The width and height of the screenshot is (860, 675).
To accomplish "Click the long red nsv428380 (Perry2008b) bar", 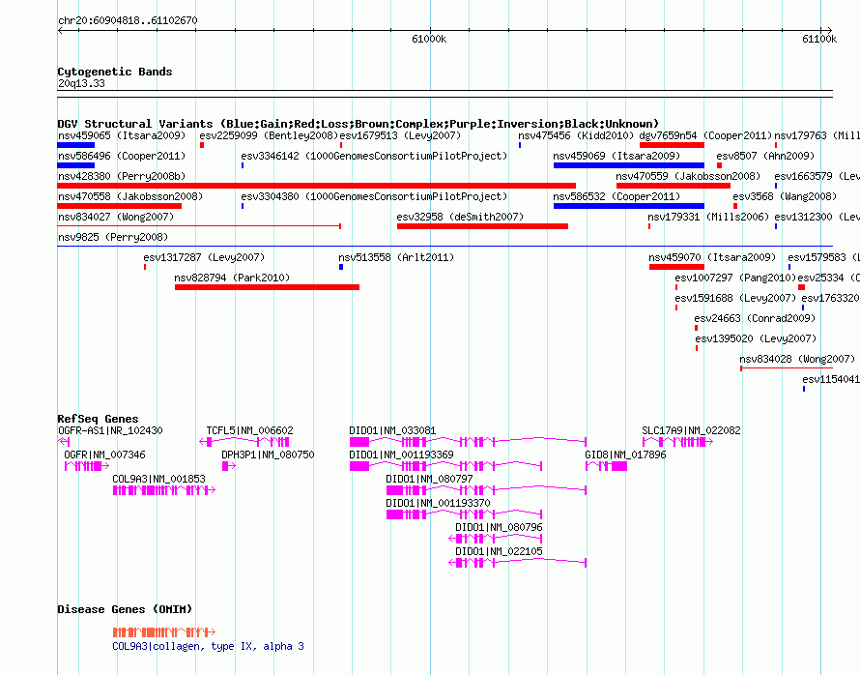I will tap(317, 186).
